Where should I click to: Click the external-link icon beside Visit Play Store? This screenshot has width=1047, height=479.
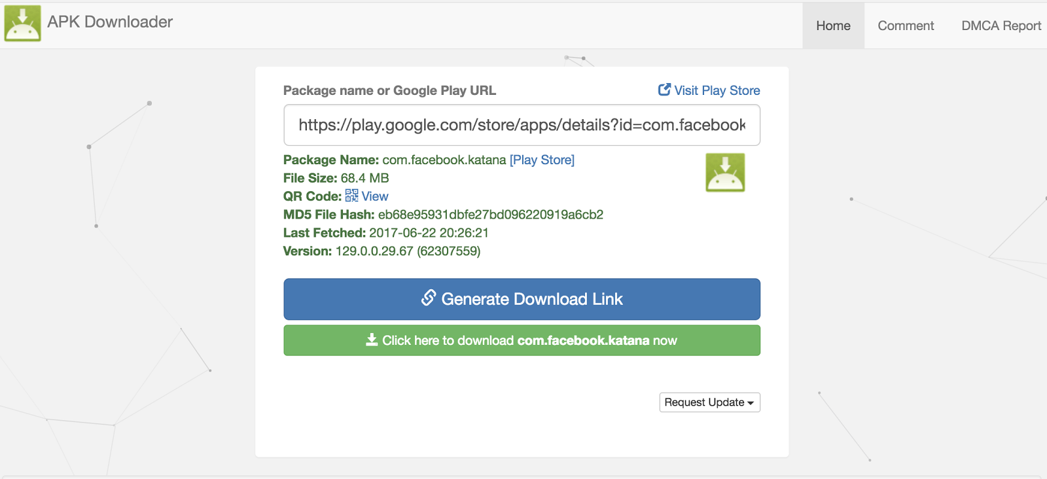[x=664, y=90]
